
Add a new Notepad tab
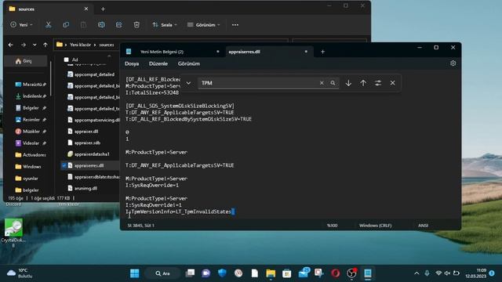coord(322,52)
